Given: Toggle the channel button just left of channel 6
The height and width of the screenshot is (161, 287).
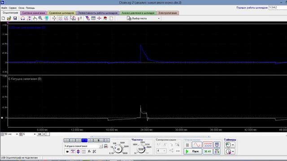Looking at the screenshot, I should [90, 140].
